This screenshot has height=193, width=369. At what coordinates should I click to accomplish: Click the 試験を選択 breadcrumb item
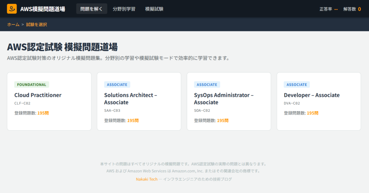36,24
